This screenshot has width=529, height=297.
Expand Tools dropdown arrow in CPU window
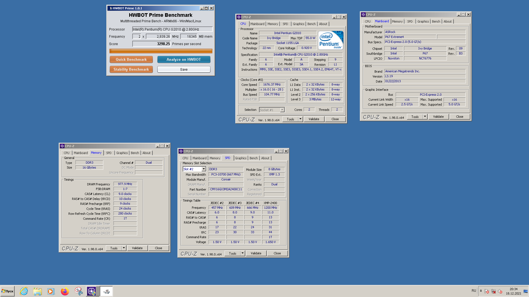click(301, 119)
